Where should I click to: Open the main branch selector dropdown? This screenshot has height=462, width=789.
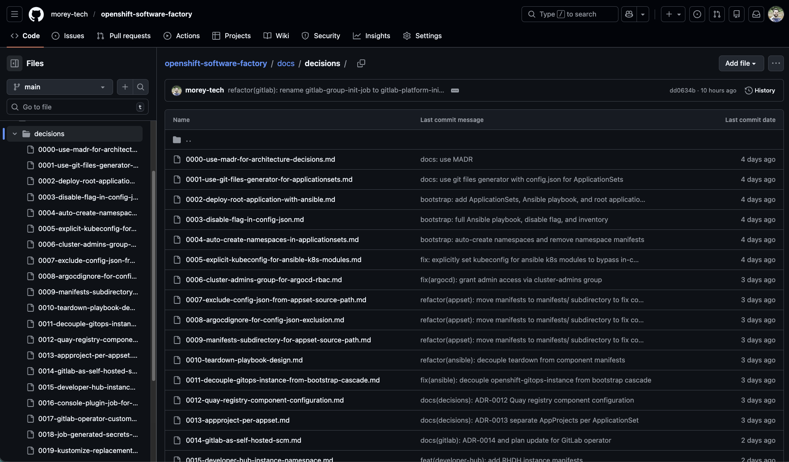59,87
